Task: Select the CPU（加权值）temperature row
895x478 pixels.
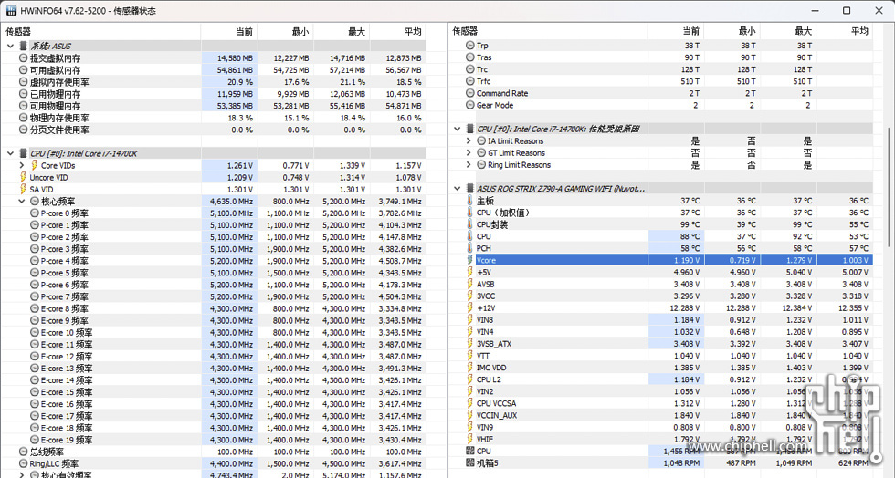Action: click(660, 213)
